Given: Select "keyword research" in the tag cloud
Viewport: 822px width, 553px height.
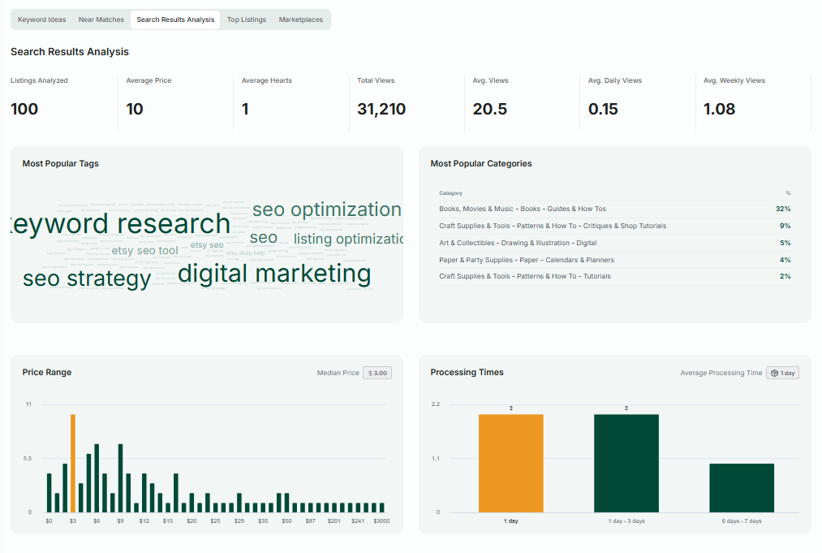Looking at the screenshot, I should pyautogui.click(x=122, y=223).
